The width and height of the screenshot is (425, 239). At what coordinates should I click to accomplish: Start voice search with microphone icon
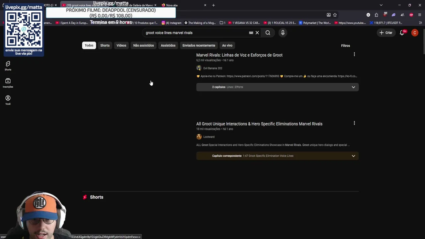coord(283,33)
